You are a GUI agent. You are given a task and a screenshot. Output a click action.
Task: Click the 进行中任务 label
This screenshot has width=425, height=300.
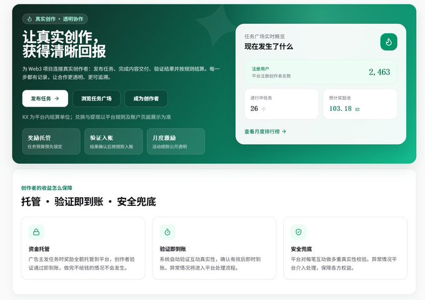point(261,98)
